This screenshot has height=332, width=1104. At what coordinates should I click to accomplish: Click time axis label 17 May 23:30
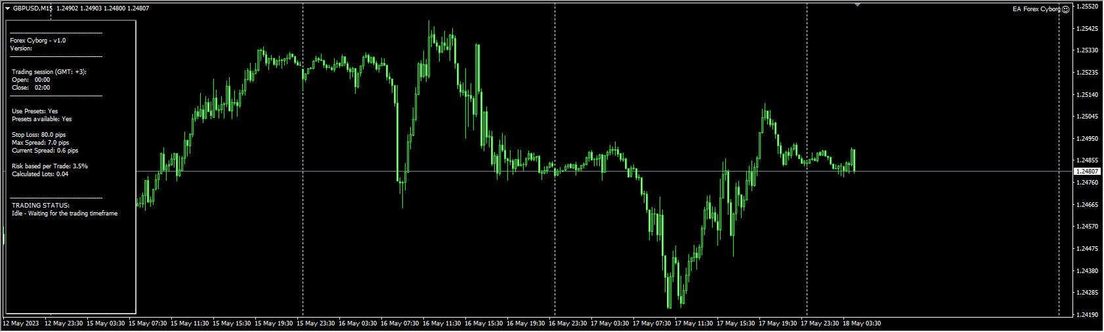pyautogui.click(x=820, y=323)
